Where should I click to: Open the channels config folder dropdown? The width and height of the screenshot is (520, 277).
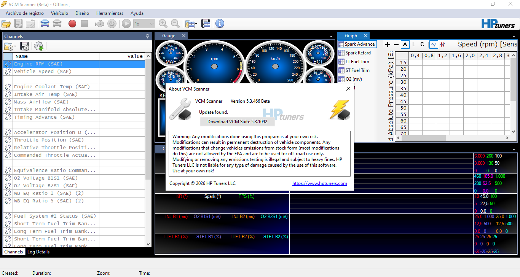click(x=10, y=46)
